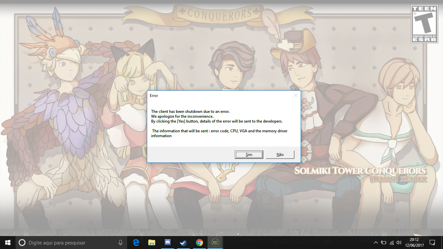Activate the microphone voice search icon
Viewport: 443px width, 249px height.
(x=121, y=243)
